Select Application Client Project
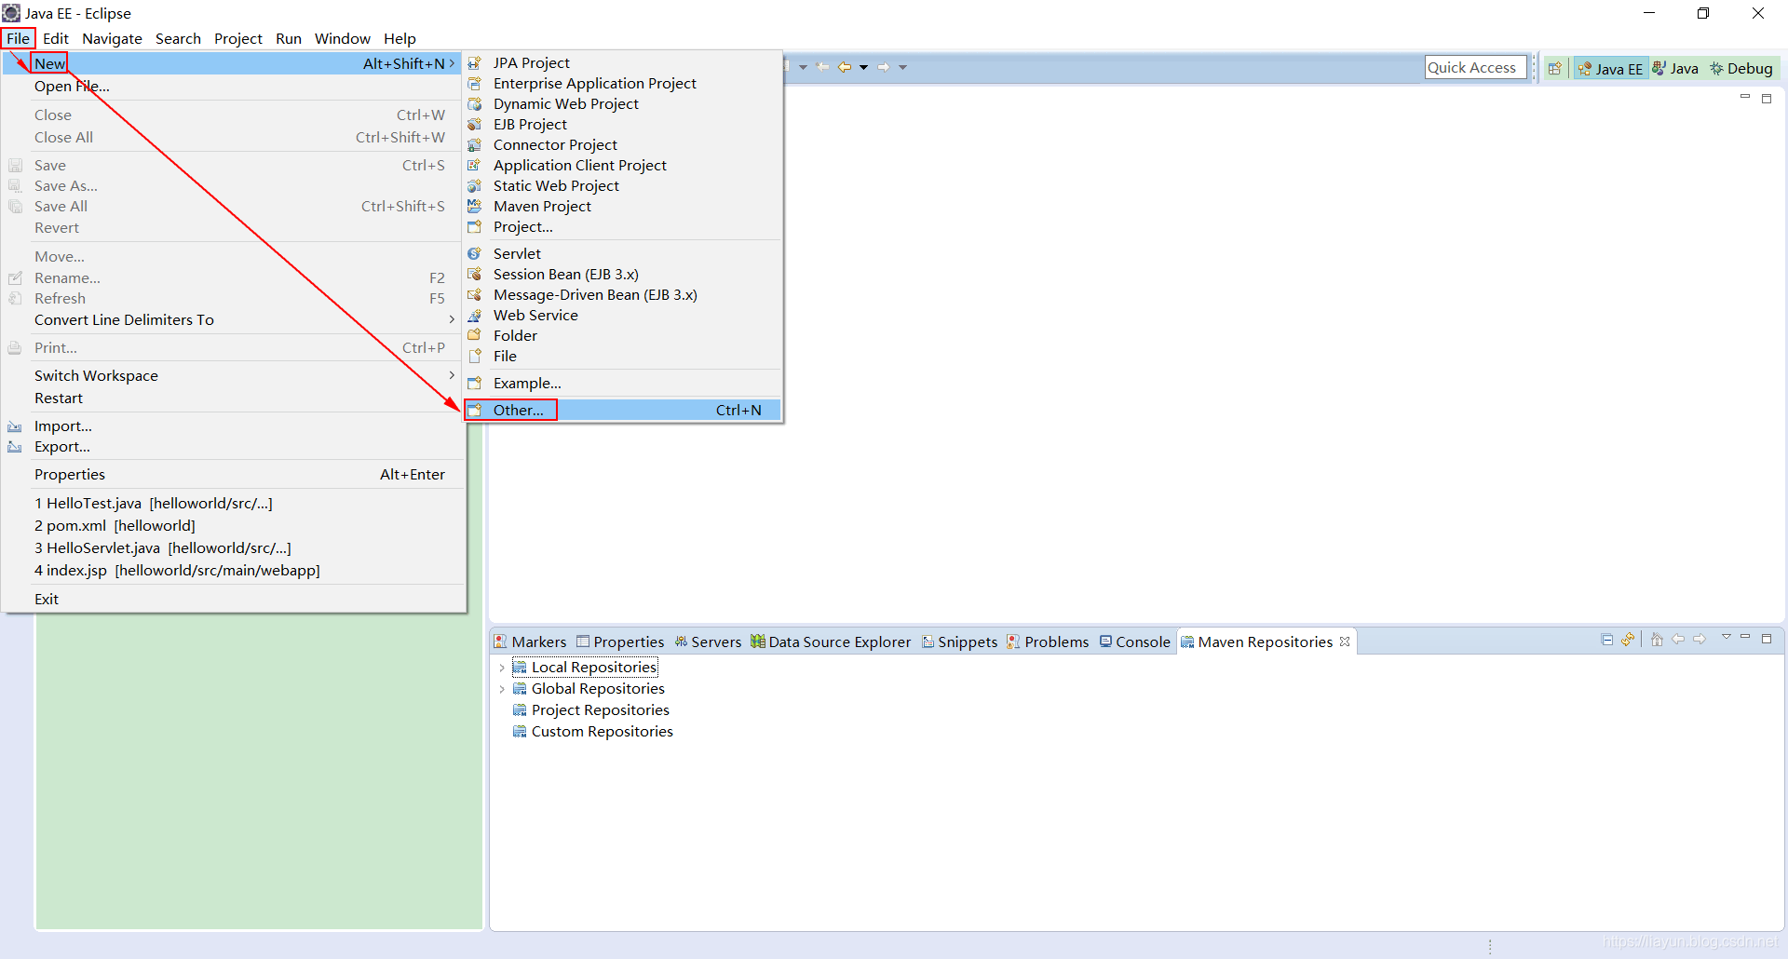1788x959 pixels. point(622,165)
